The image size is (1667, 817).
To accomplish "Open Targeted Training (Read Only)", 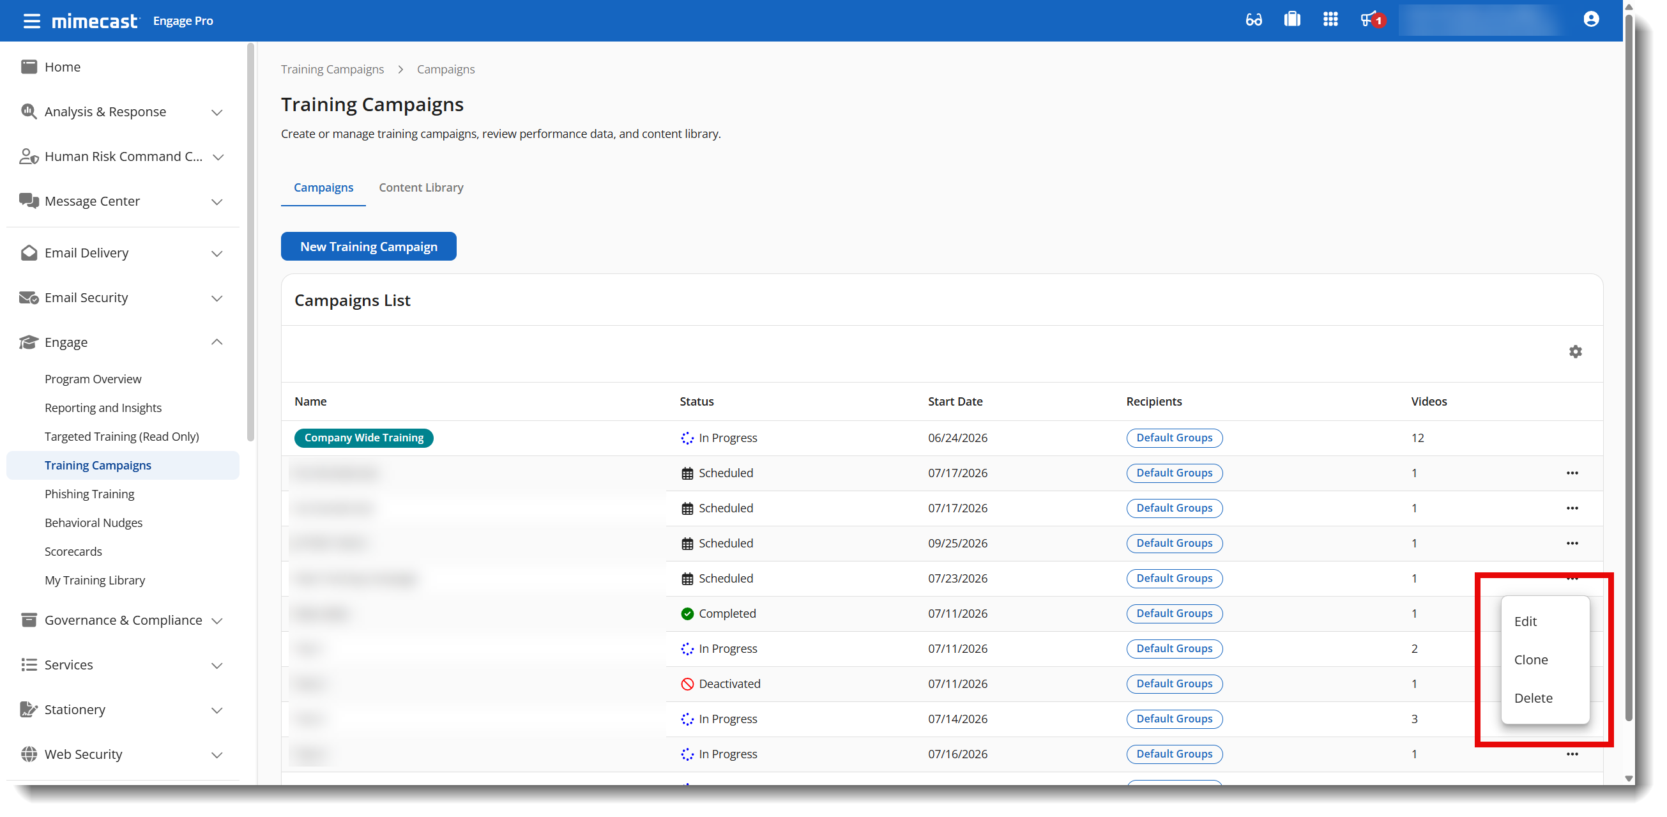I will click(x=121, y=436).
